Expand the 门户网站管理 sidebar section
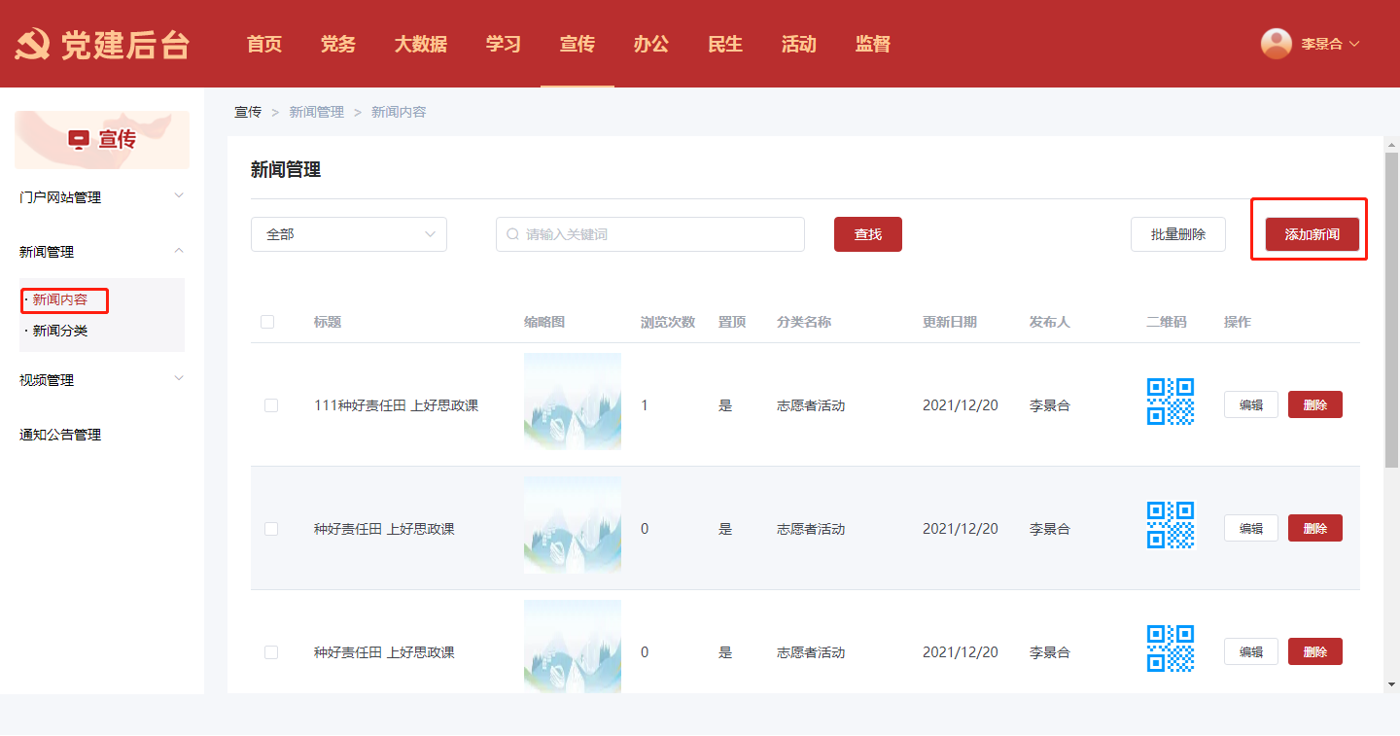Image resolution: width=1400 pixels, height=736 pixels. click(x=101, y=197)
